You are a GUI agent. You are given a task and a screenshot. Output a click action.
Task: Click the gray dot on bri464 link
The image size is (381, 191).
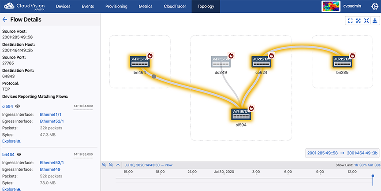click(x=154, y=77)
